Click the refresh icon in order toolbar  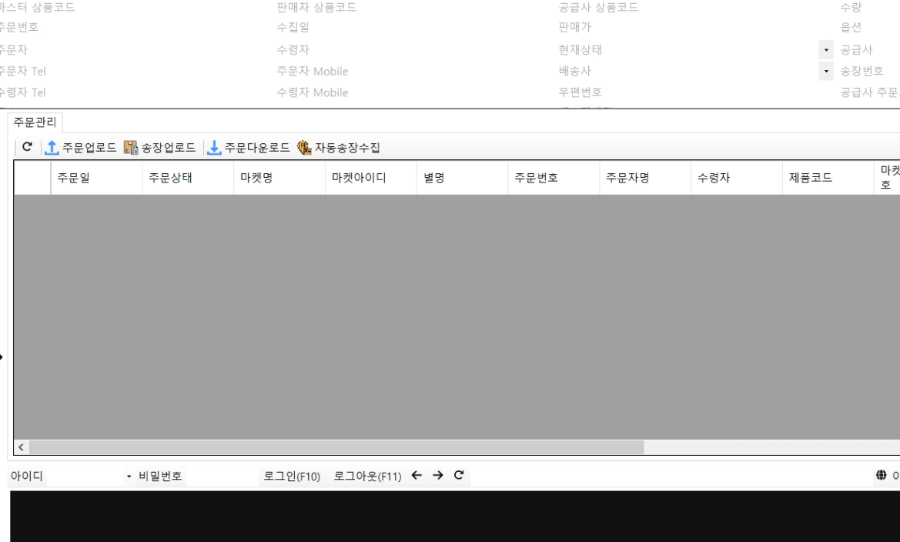pos(27,147)
